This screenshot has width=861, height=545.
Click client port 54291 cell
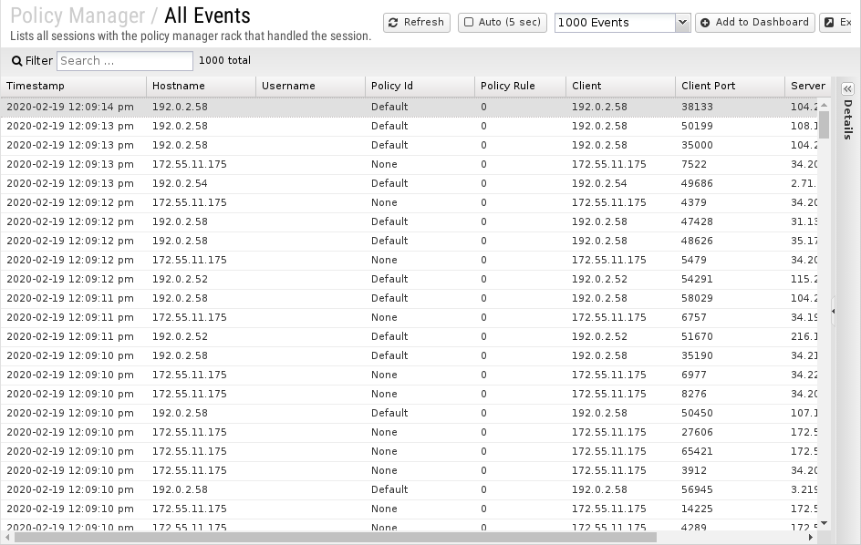pyautogui.click(x=730, y=280)
